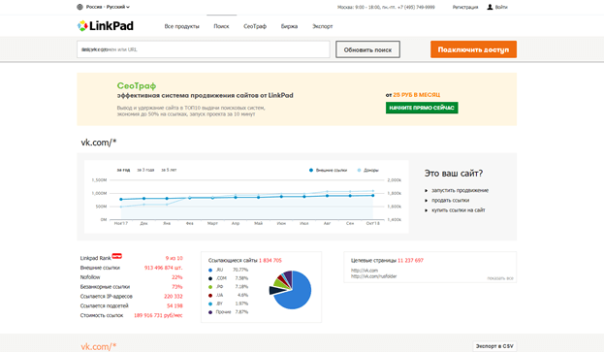Click the LinkPad logo
The height and width of the screenshot is (352, 604).
tap(105, 26)
